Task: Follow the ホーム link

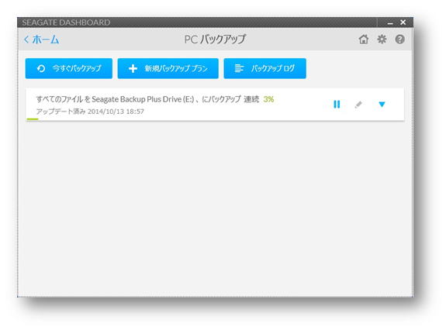Action: [46, 40]
